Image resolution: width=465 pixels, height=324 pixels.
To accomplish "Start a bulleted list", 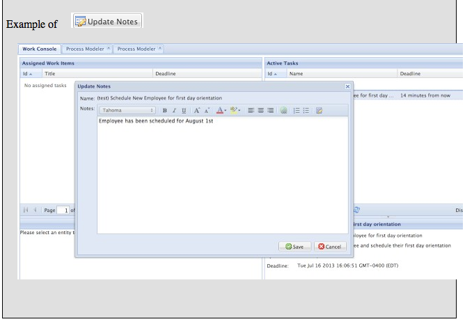I will (306, 111).
